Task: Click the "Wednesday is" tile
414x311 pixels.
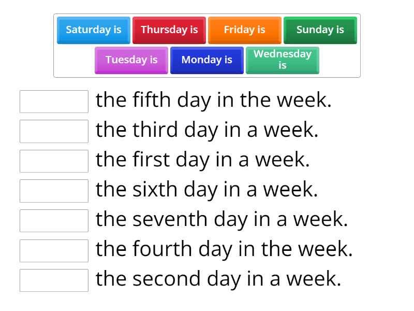Action: [282, 59]
